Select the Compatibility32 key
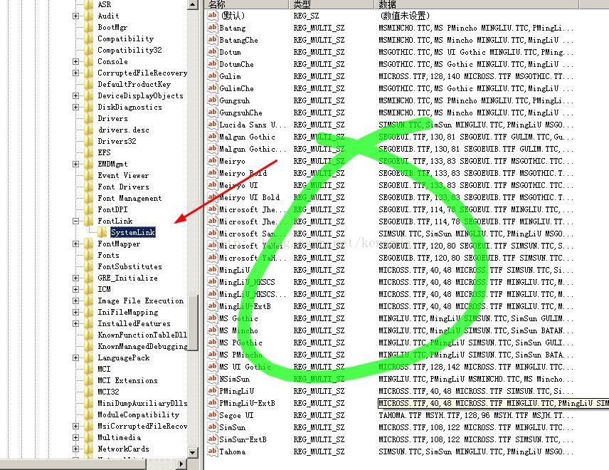Image resolution: width=609 pixels, height=470 pixels. tap(129, 50)
